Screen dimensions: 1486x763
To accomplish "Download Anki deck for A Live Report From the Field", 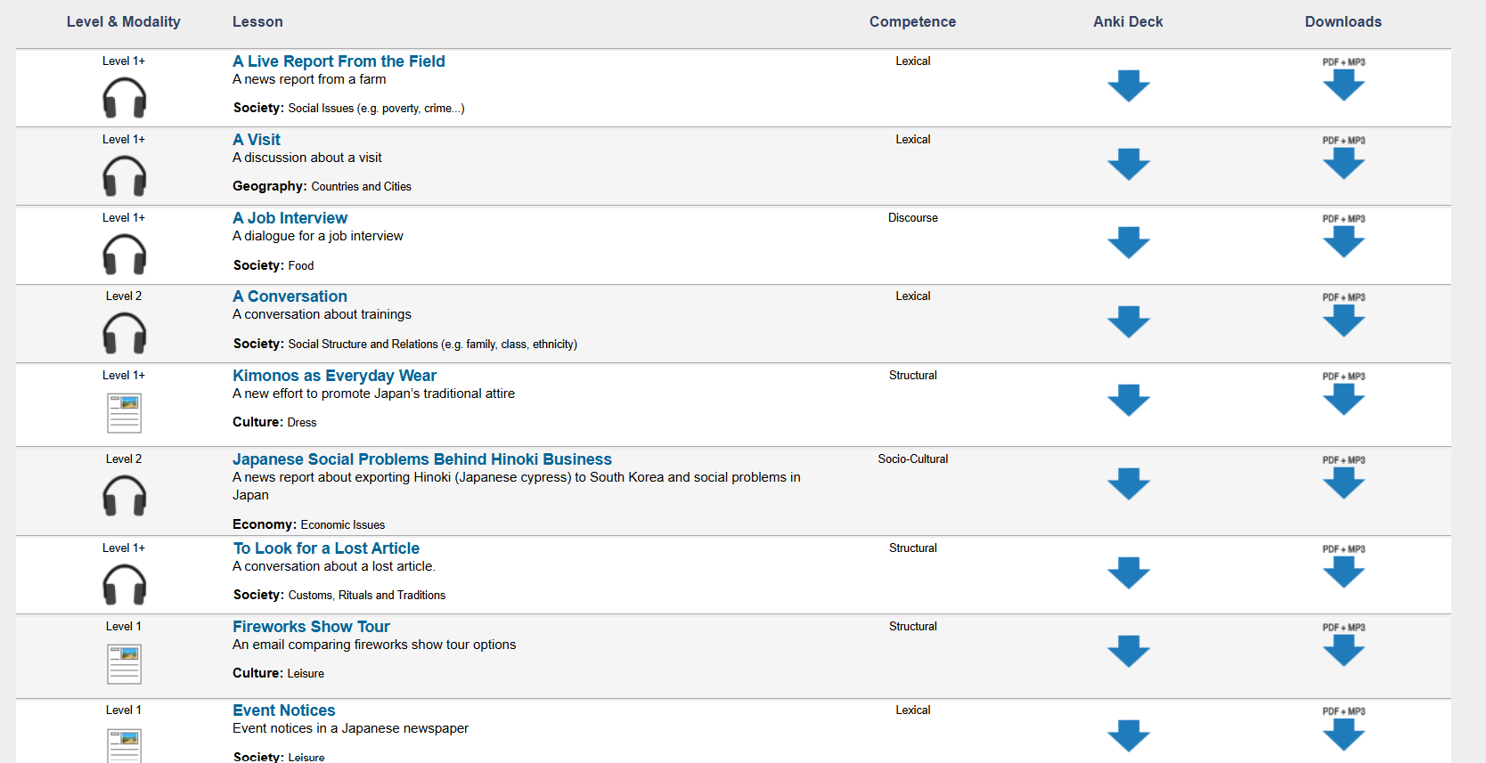I will pos(1128,86).
